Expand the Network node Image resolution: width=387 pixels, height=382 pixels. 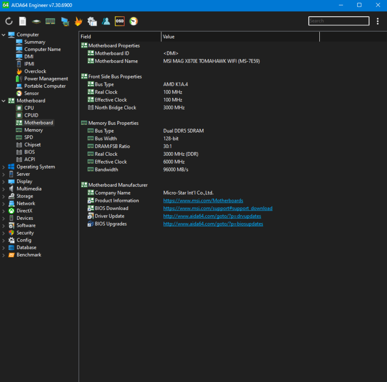3,204
